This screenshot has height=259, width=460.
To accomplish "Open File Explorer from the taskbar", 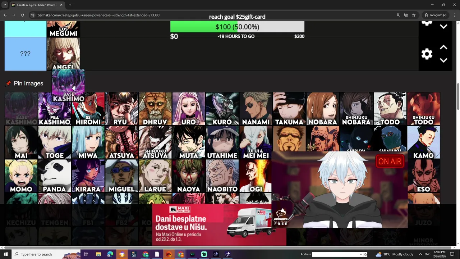I will pyautogui.click(x=98, y=254).
